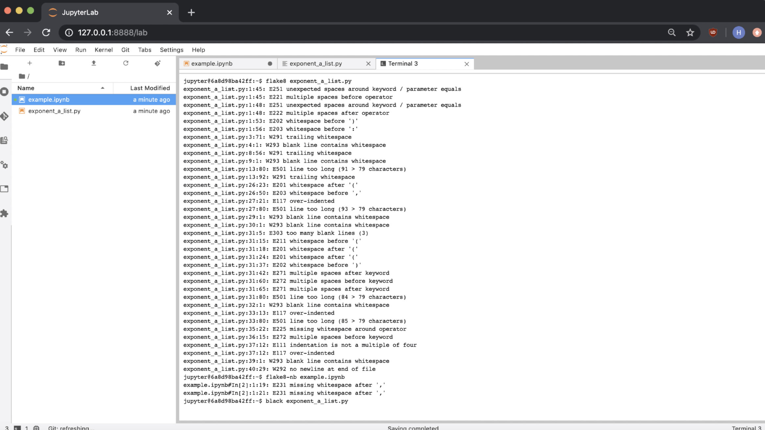
Task: Open the Open Tabs sidebar icon
Action: point(4,189)
